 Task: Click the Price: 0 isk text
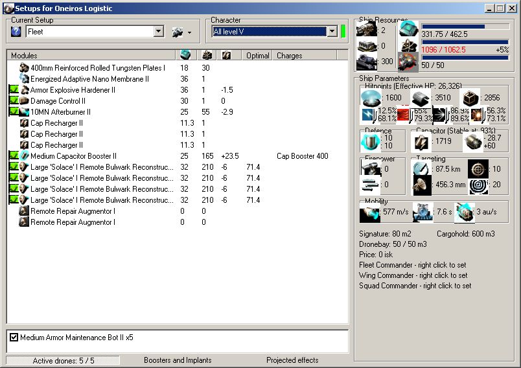(376, 255)
